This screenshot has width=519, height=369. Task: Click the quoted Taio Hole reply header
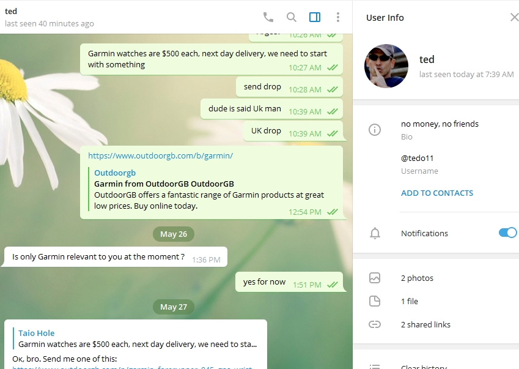point(37,334)
